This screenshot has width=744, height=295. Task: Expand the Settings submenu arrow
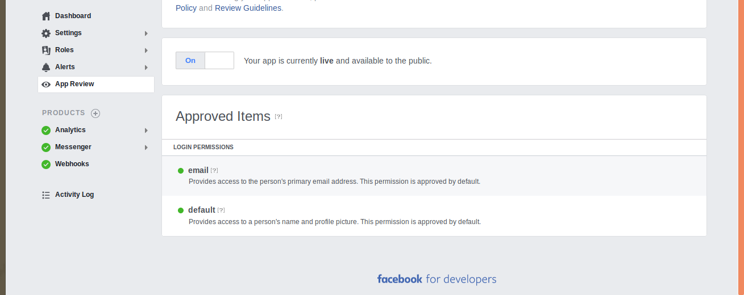click(146, 33)
